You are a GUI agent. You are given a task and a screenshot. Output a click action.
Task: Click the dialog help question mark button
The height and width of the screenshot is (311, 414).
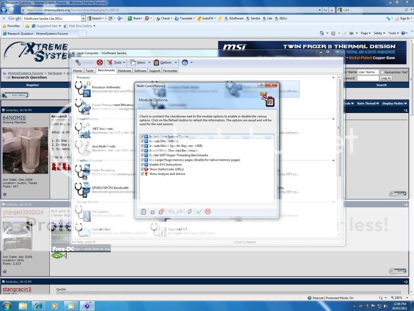click(x=261, y=85)
